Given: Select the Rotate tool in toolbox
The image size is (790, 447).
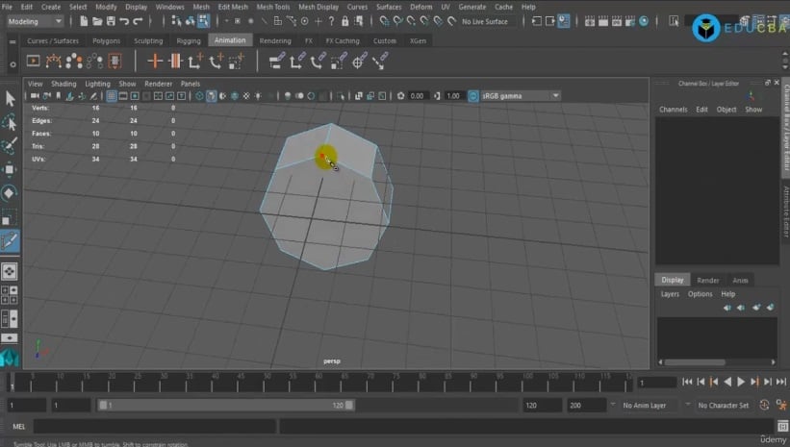Looking at the screenshot, I should pos(9,193).
